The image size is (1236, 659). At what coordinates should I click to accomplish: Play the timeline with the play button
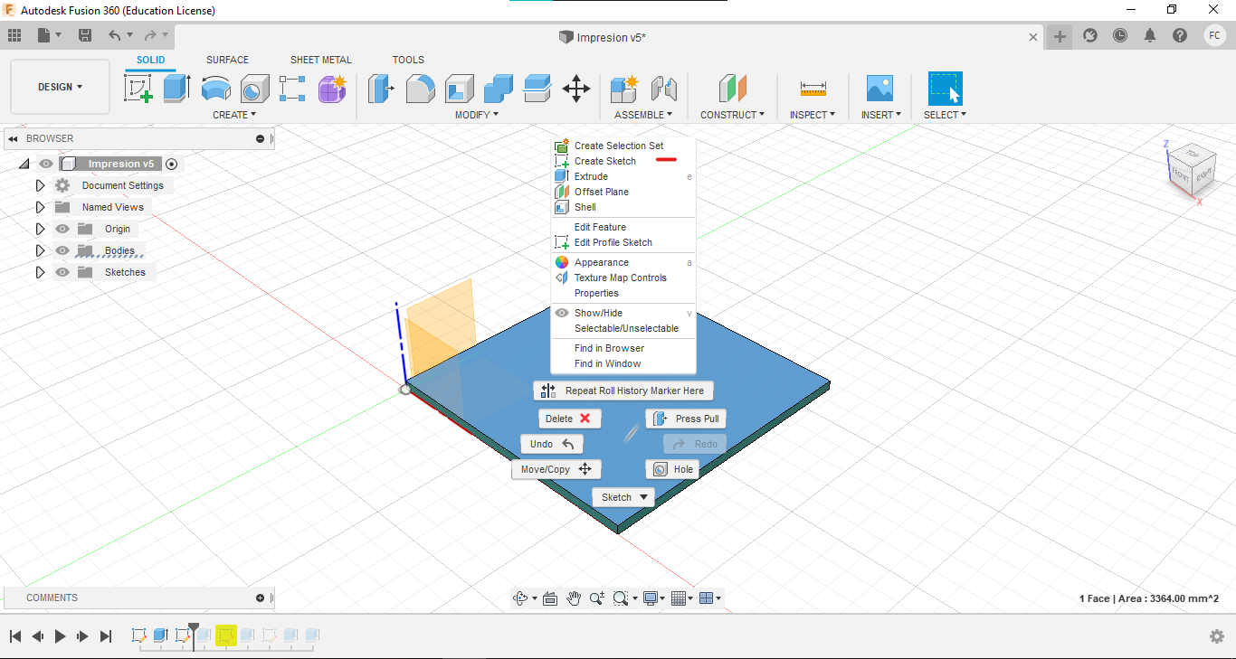60,636
